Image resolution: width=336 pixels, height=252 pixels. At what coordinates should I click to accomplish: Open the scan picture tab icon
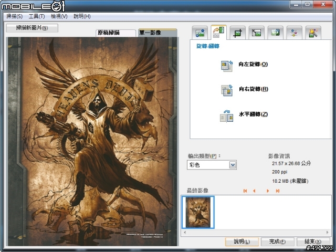pyautogui.click(x=200, y=33)
